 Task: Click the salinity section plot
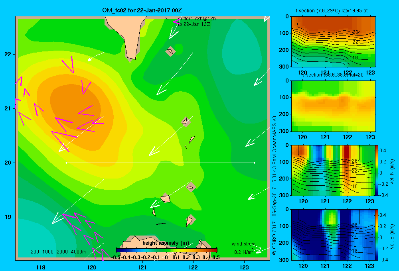333,106
